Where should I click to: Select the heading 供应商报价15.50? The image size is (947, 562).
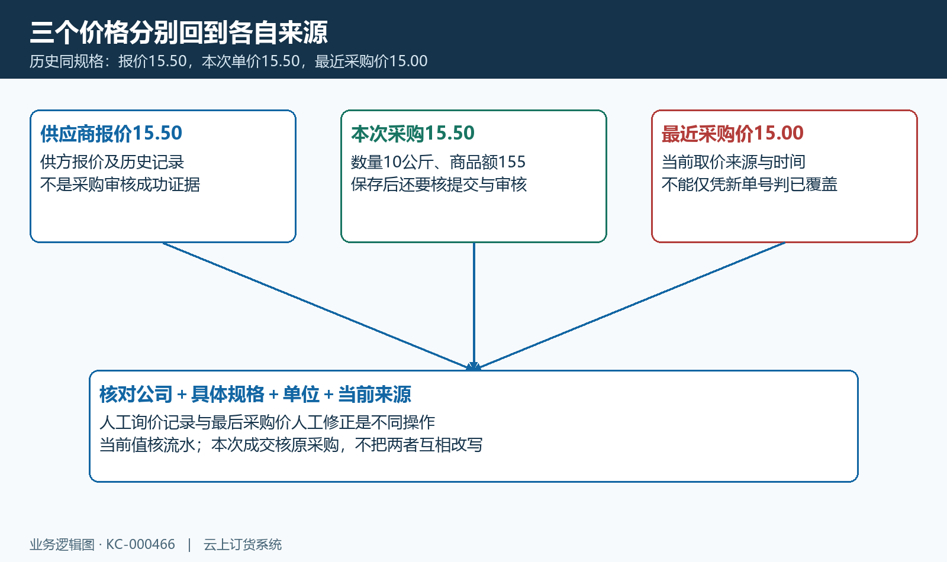(111, 134)
